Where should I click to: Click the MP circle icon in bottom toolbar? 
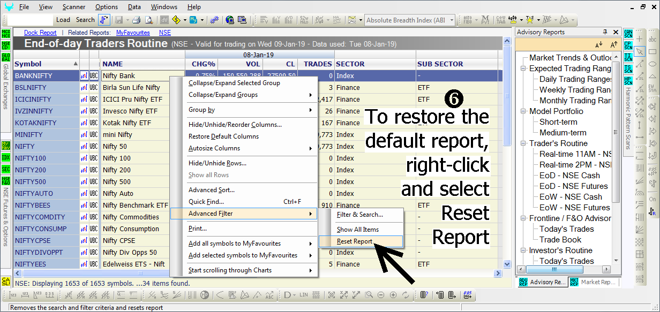coord(205,295)
